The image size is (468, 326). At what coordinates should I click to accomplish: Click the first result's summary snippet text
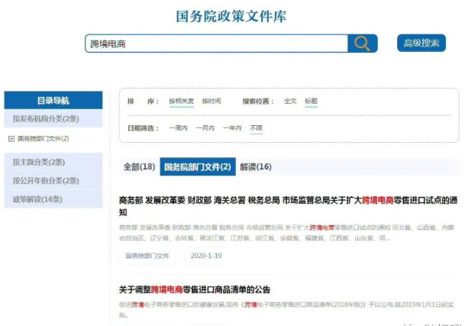(x=286, y=233)
